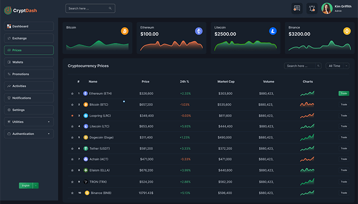Unfavorite Loopring (LRC) orange star
This screenshot has height=204, width=358.
72,116
